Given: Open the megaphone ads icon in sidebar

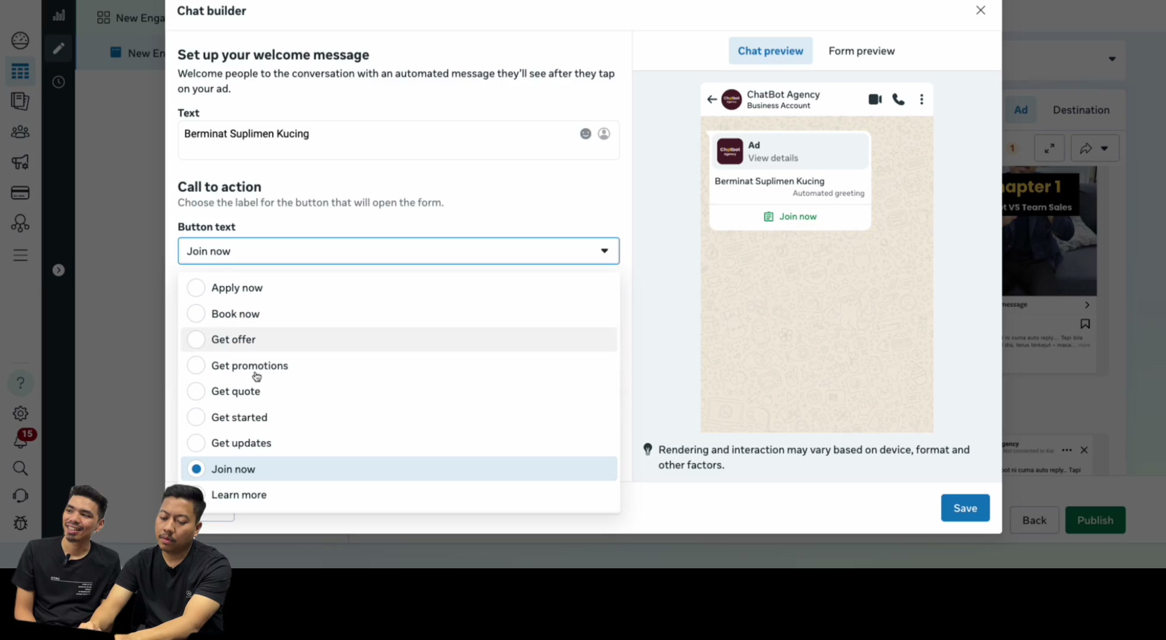Looking at the screenshot, I should tap(20, 162).
